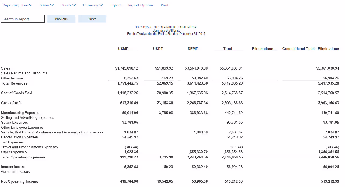Select the Net Operating Income row label
345x187 pixels.
pyautogui.click(x=20, y=182)
